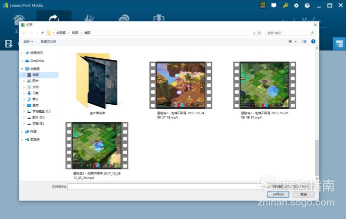Image resolution: width=346 pixels, height=219 pixels.
Task: Open the address bar history dropdown
Action: [x=254, y=33]
